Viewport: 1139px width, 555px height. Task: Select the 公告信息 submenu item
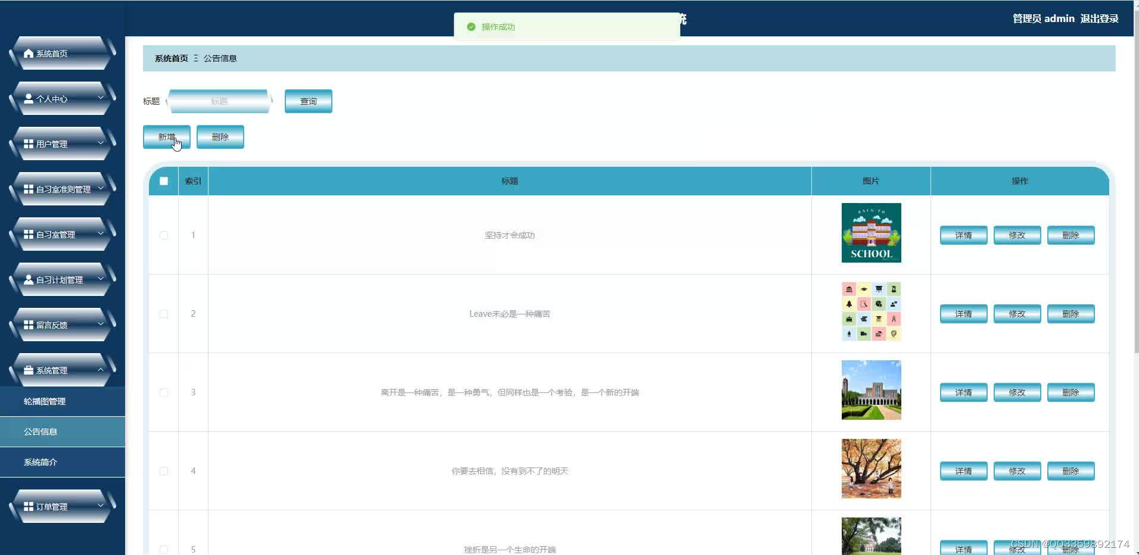63,432
